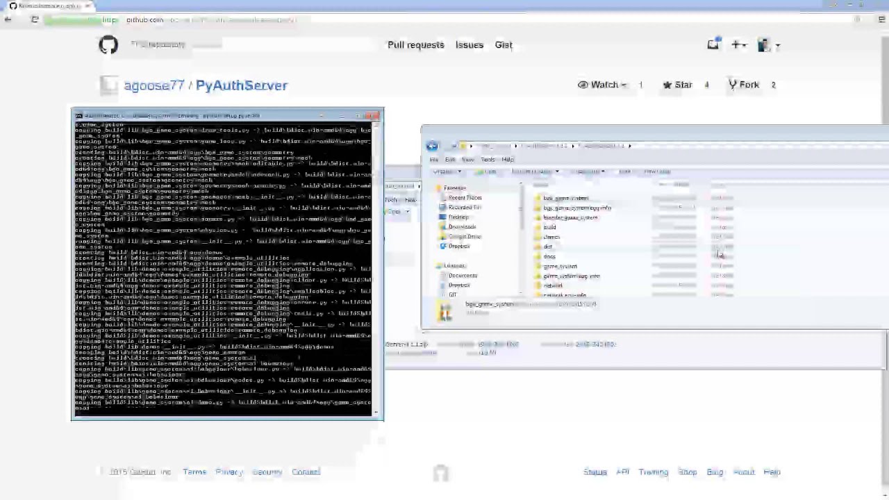
Task: Open Explorer Help menu
Action: point(508,160)
